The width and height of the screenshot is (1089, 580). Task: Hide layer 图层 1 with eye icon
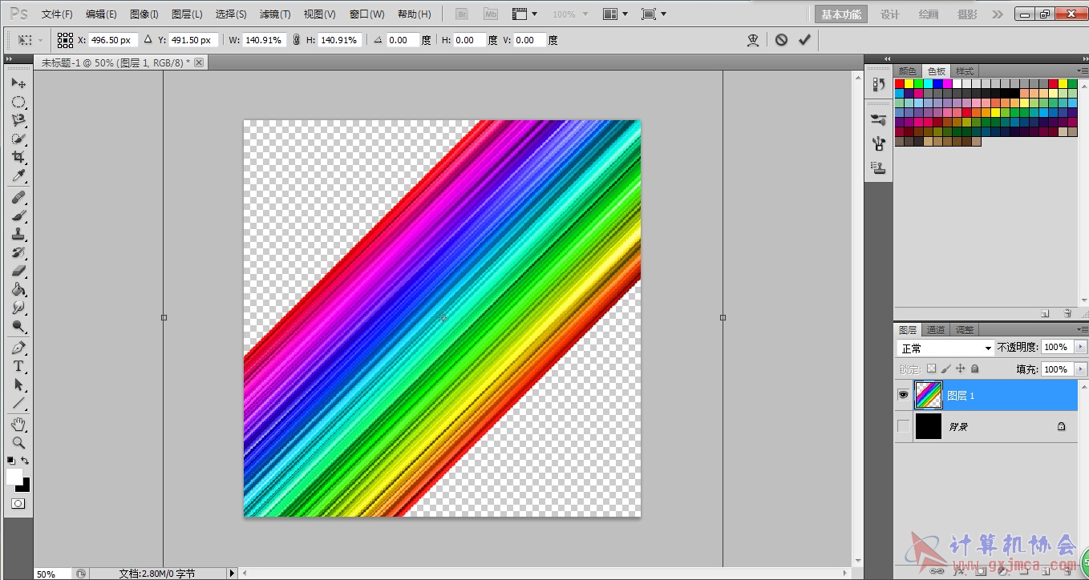pos(903,395)
